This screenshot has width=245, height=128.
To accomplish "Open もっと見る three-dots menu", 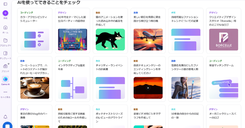I will click(x=5, y=92).
